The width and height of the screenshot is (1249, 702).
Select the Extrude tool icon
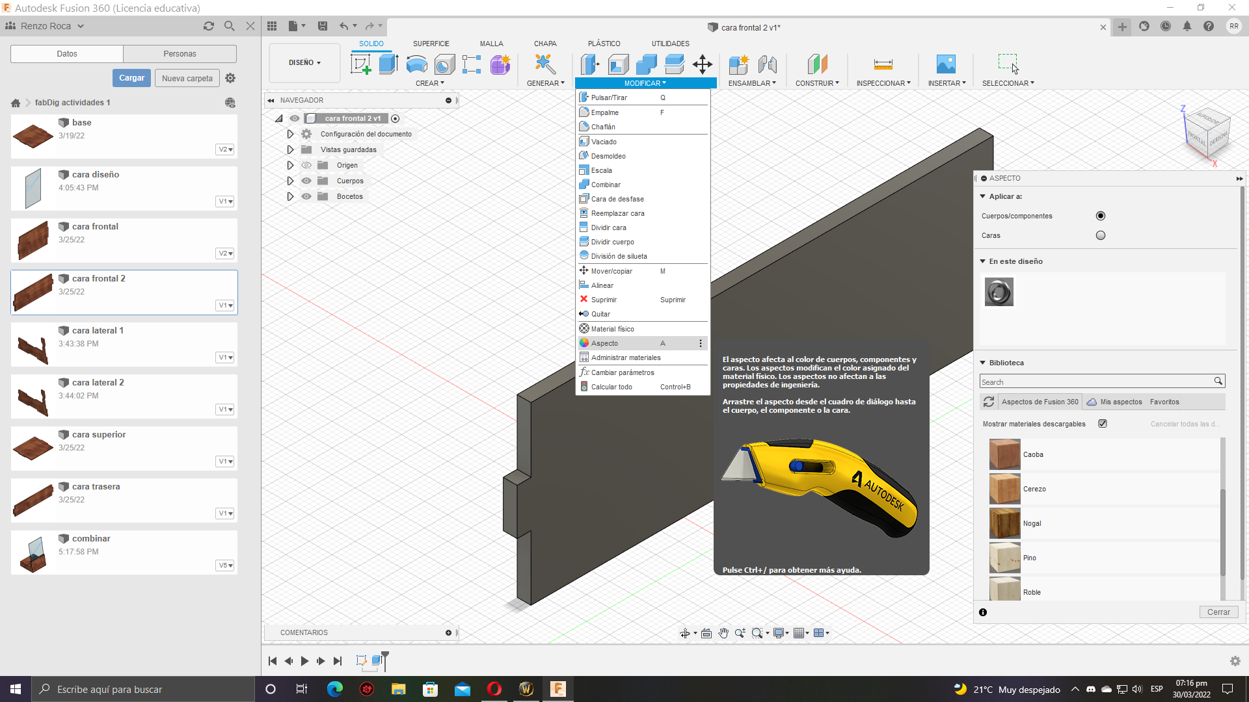[388, 64]
